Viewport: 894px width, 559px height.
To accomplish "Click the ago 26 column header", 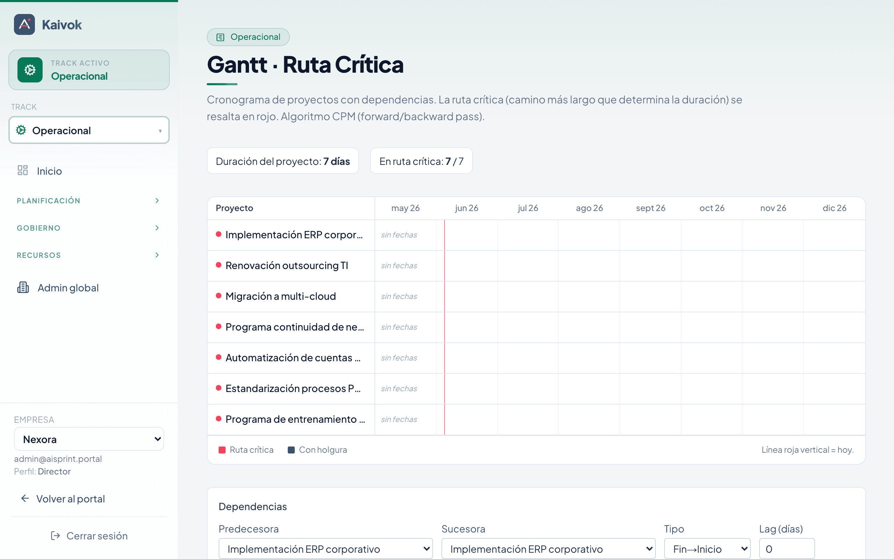I will coord(589,208).
